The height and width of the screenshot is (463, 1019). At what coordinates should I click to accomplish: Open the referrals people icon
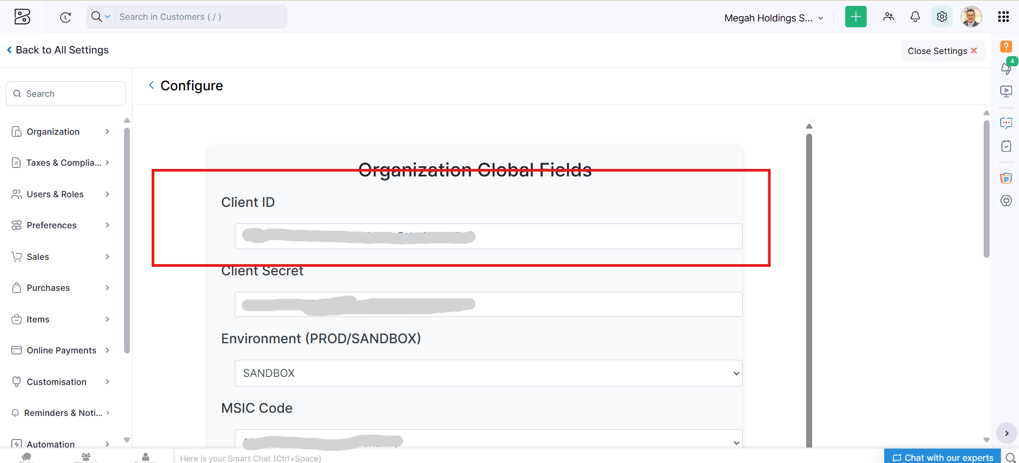click(889, 17)
